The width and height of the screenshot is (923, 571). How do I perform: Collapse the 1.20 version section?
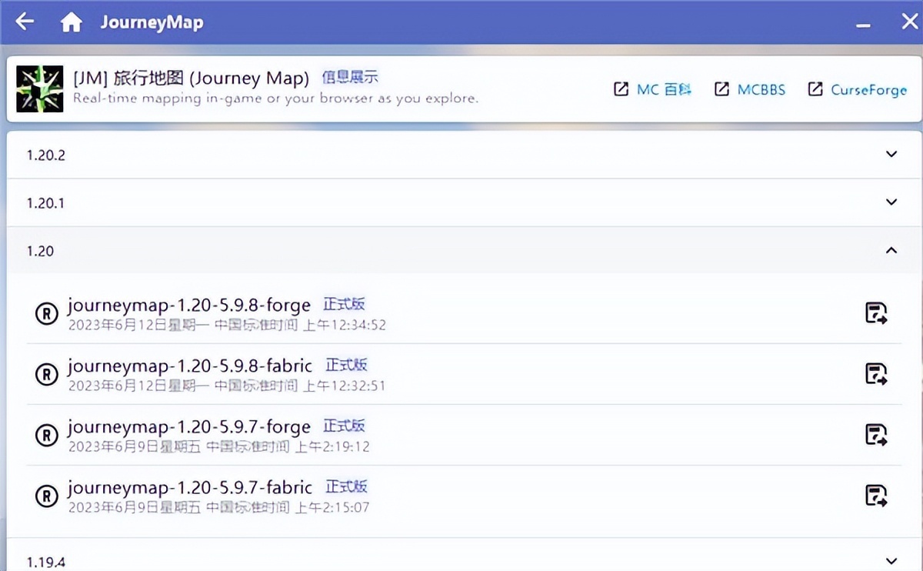pyautogui.click(x=464, y=250)
